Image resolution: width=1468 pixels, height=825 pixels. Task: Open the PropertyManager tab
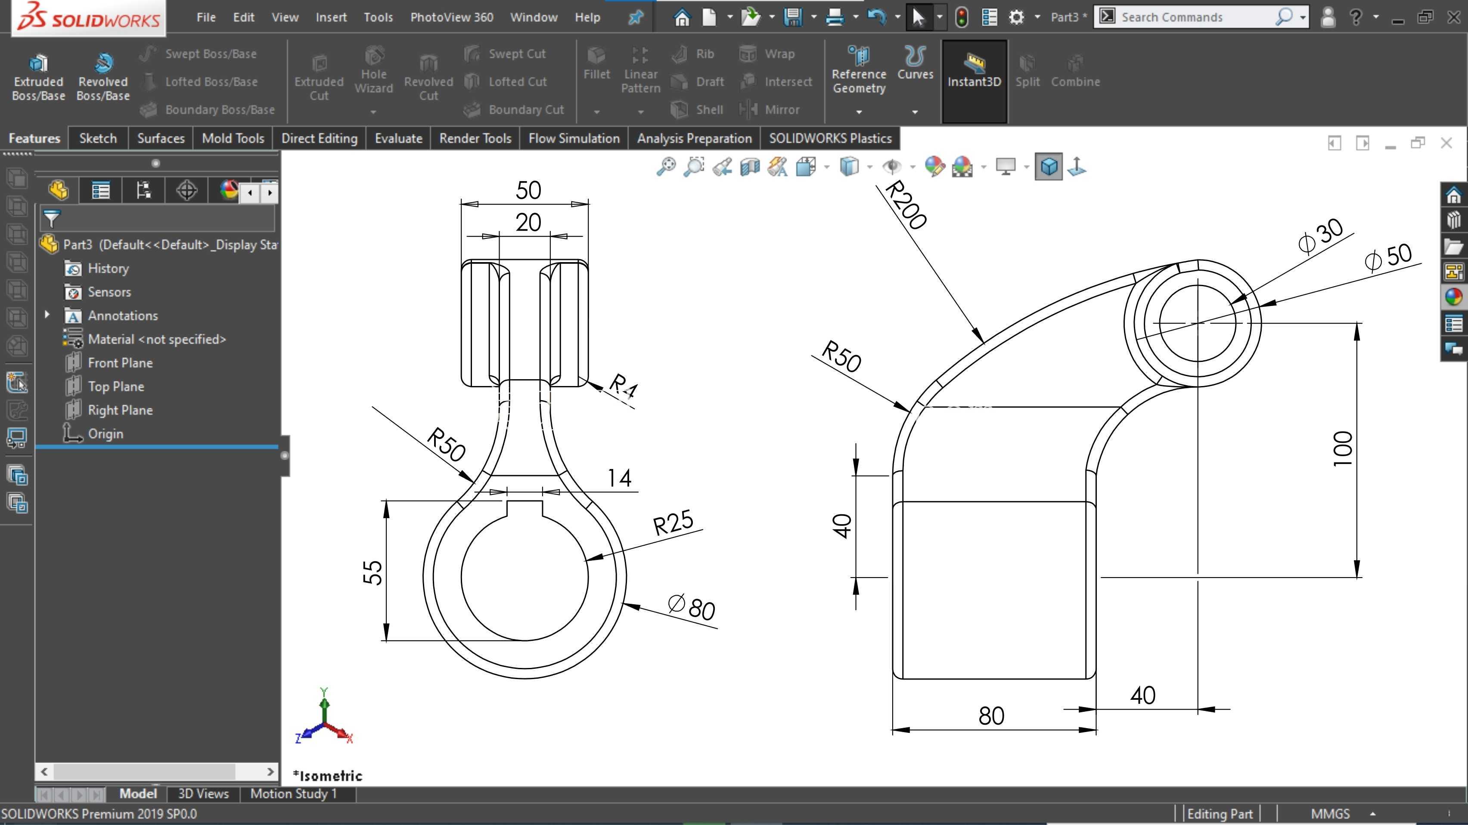[x=101, y=190]
